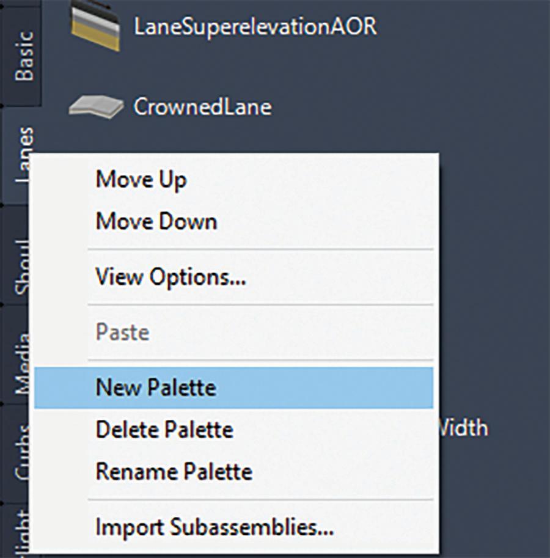
Task: Click the greyed-out Paste menu entry
Action: [x=122, y=332]
